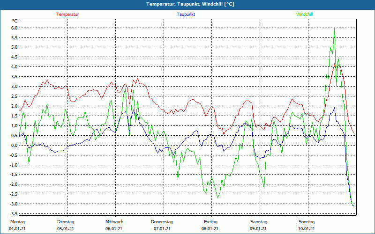The width and height of the screenshot is (375, 234).
Task: Click the red Temperatur peak on Sonntag
Action: coord(334,64)
